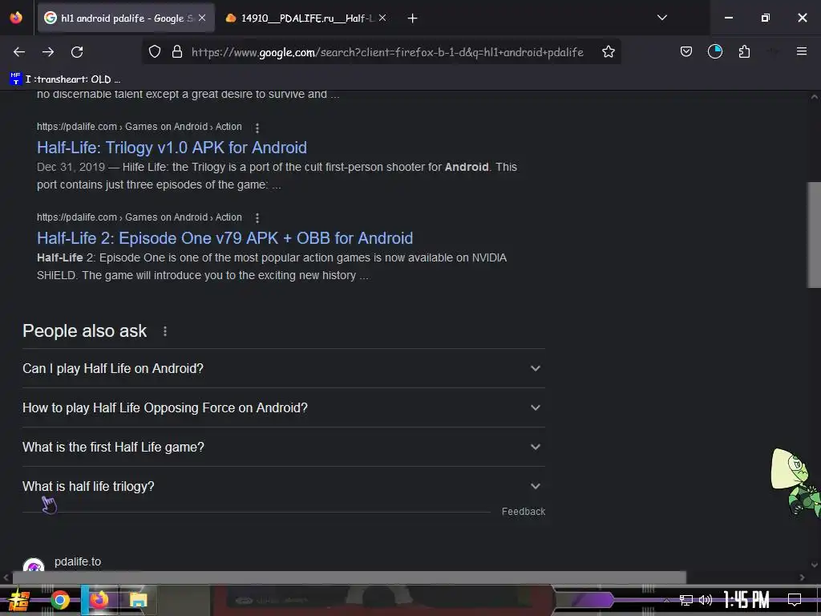
Task: Close the 14910_PDALIFE.ru tab
Action: tap(382, 18)
